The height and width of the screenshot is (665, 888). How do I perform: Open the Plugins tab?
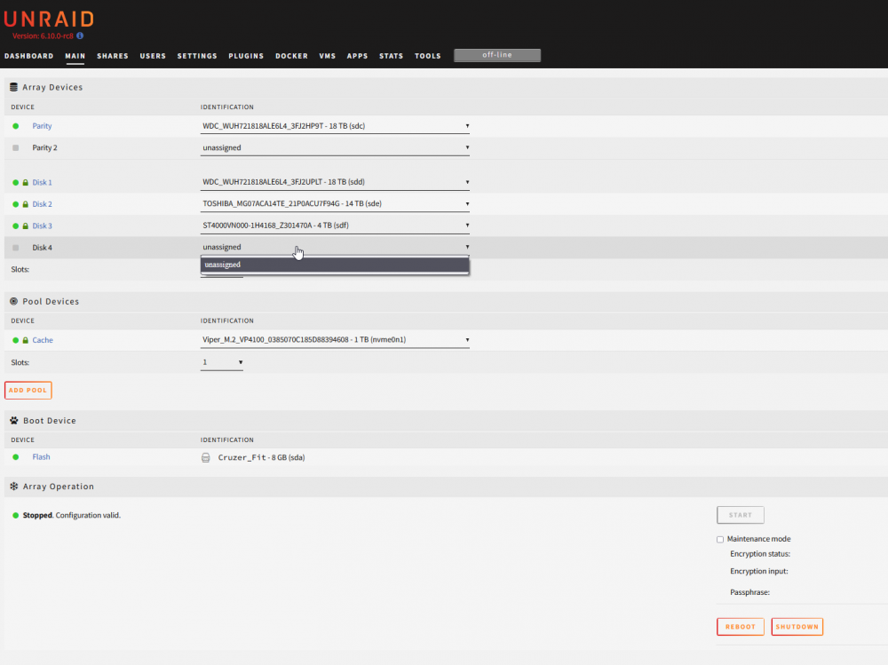pos(246,56)
